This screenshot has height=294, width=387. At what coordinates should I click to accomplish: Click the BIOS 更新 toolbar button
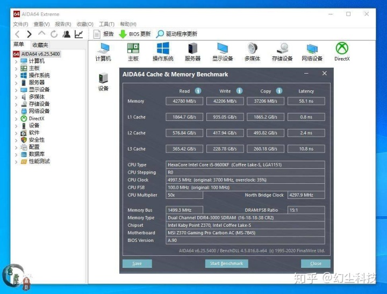click(x=135, y=34)
